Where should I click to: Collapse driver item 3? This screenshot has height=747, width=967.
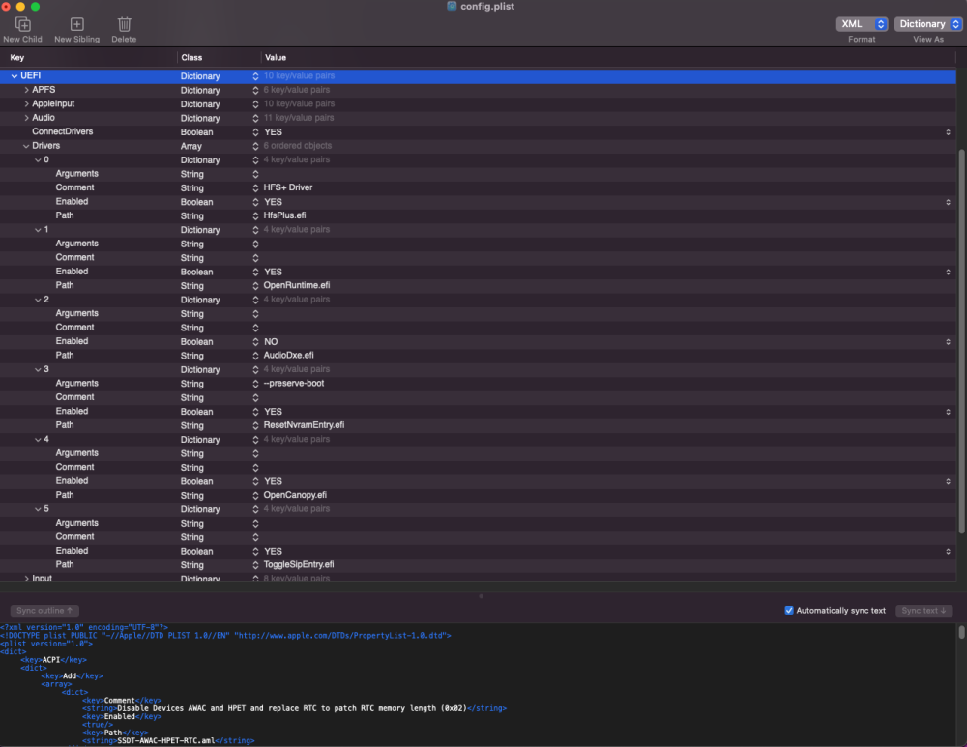pos(38,369)
